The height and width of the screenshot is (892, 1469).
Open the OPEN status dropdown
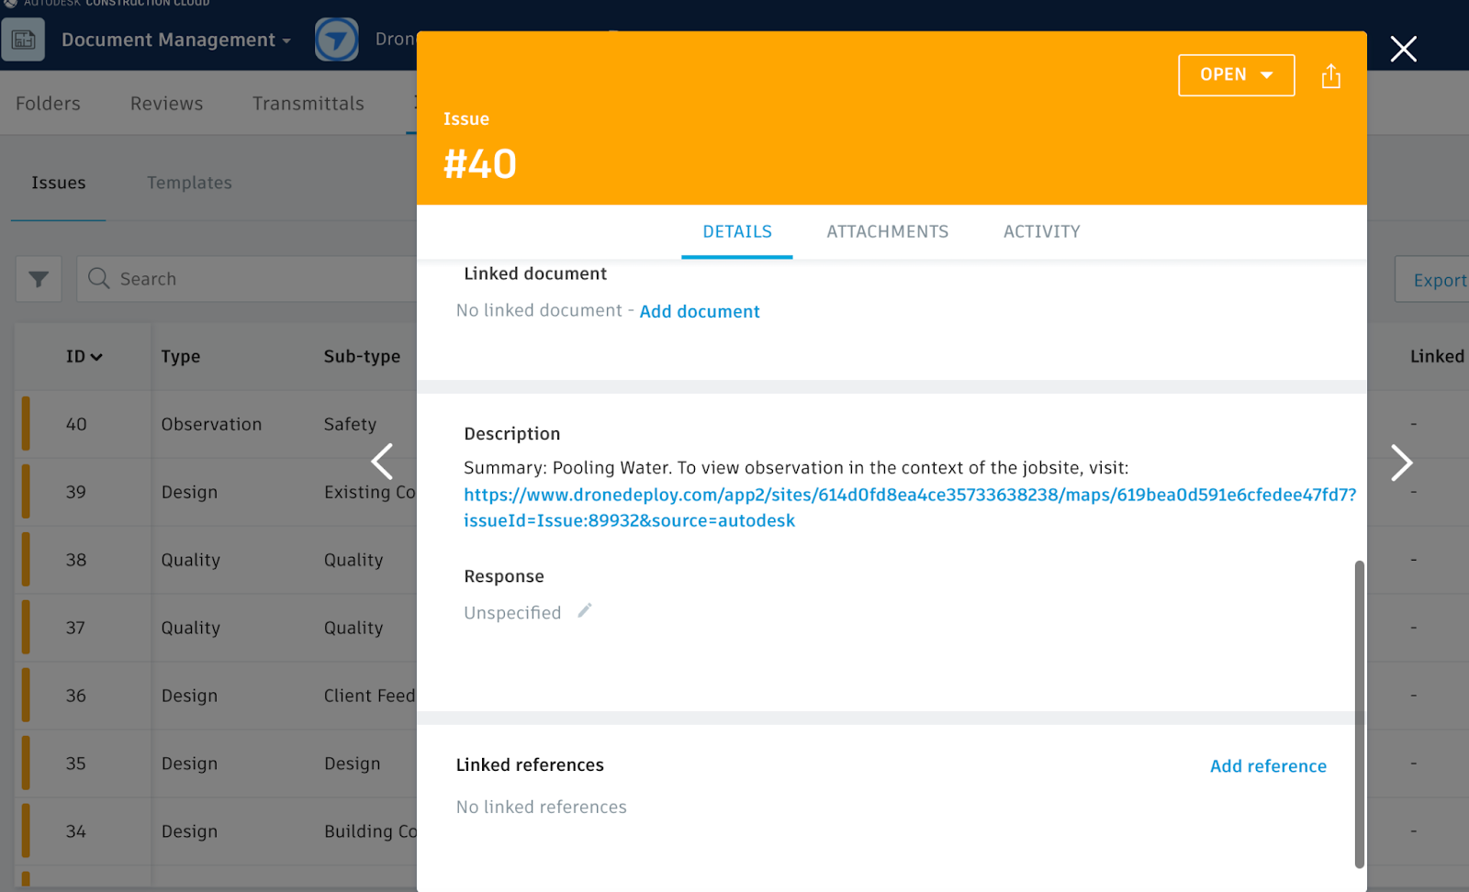pos(1236,75)
